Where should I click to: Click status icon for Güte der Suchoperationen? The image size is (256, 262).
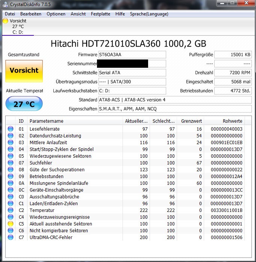[11, 169]
